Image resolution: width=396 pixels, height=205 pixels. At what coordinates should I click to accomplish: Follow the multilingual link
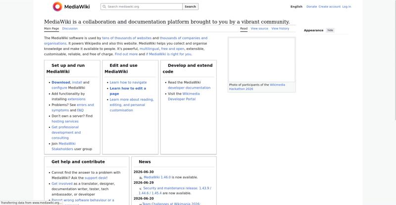click(149, 49)
